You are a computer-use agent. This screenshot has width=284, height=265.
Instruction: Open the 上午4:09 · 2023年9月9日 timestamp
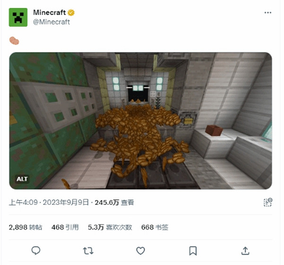49,203
